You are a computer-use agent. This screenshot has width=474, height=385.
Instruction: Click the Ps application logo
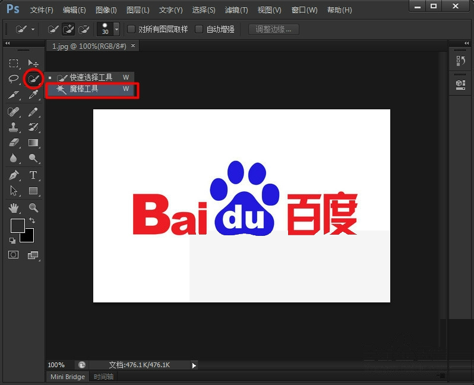13,9
